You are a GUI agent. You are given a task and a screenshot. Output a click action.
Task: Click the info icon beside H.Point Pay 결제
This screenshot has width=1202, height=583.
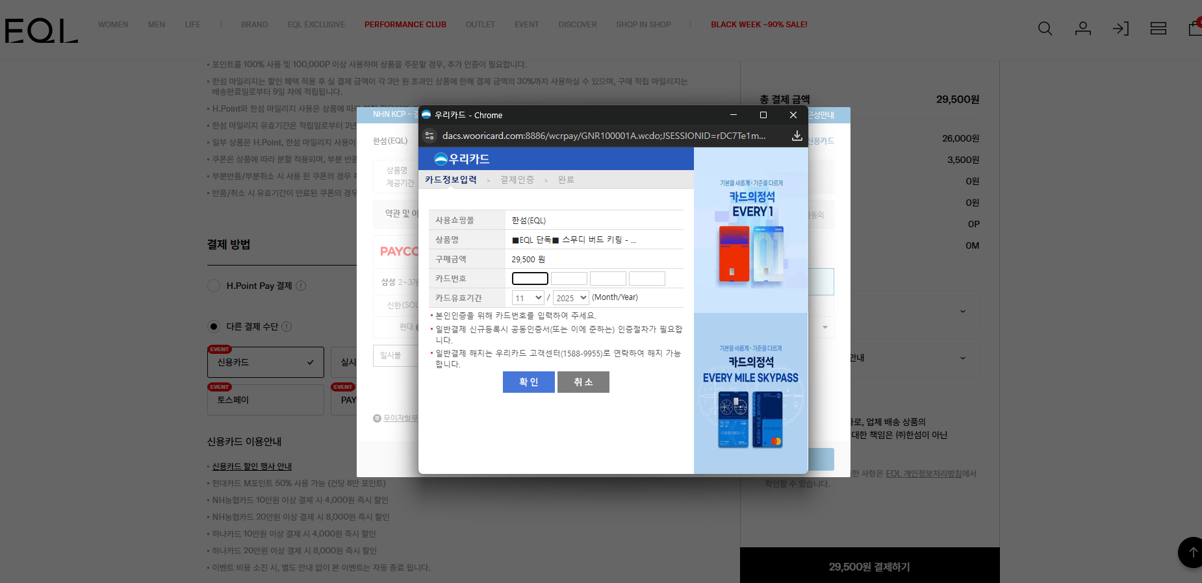pos(301,286)
